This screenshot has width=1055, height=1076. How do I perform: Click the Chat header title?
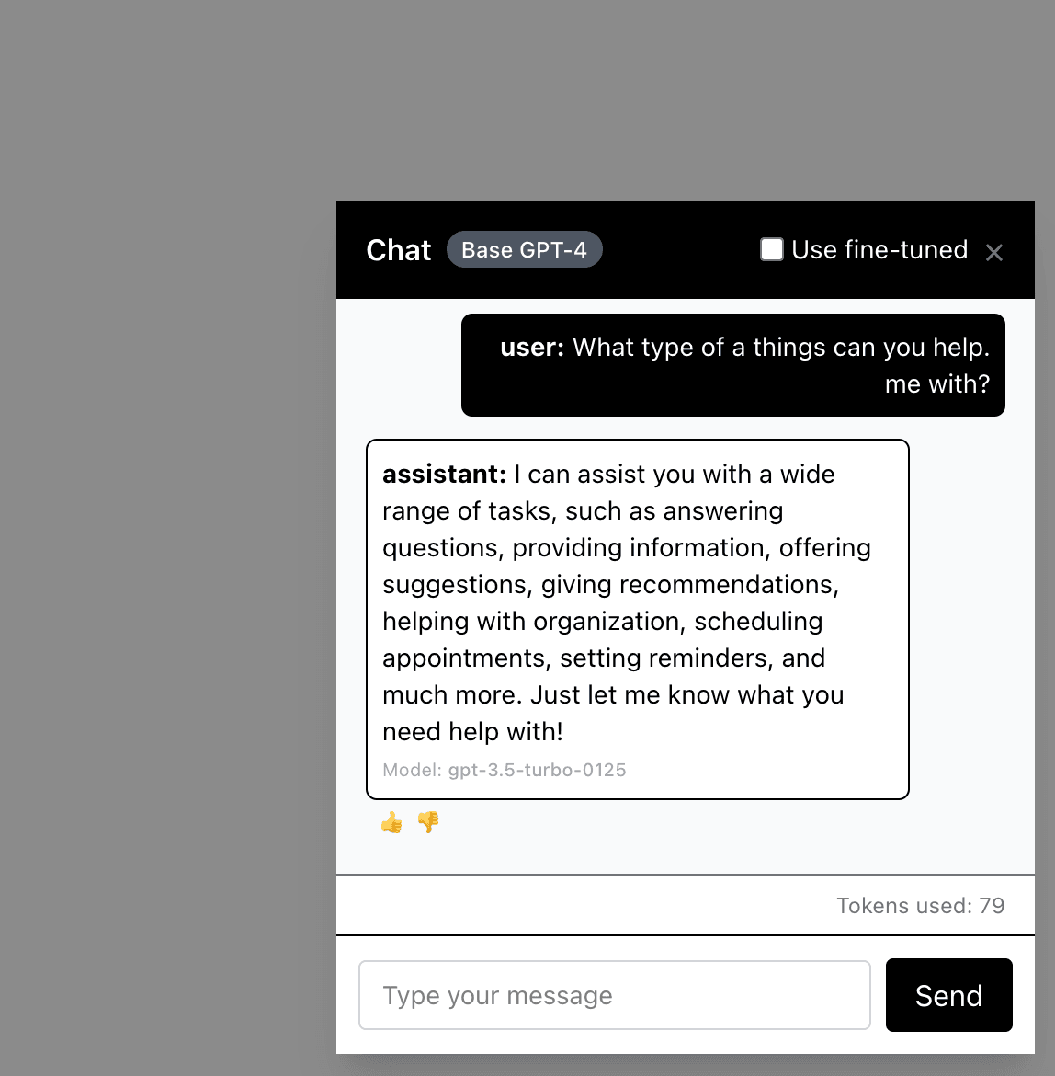click(x=398, y=250)
